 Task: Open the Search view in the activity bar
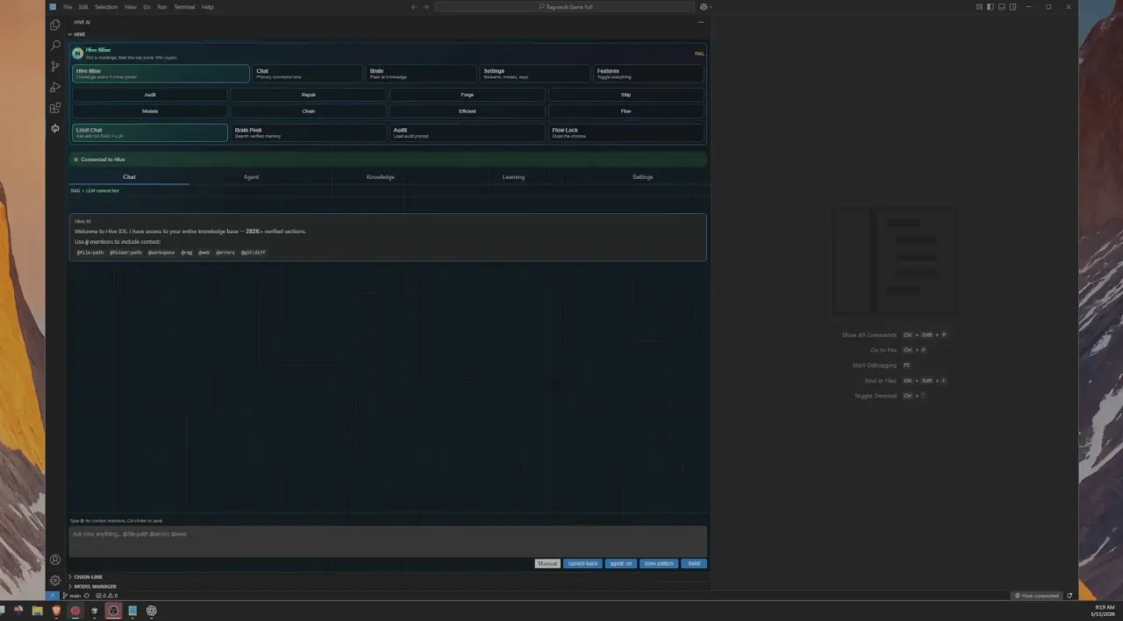(x=55, y=46)
